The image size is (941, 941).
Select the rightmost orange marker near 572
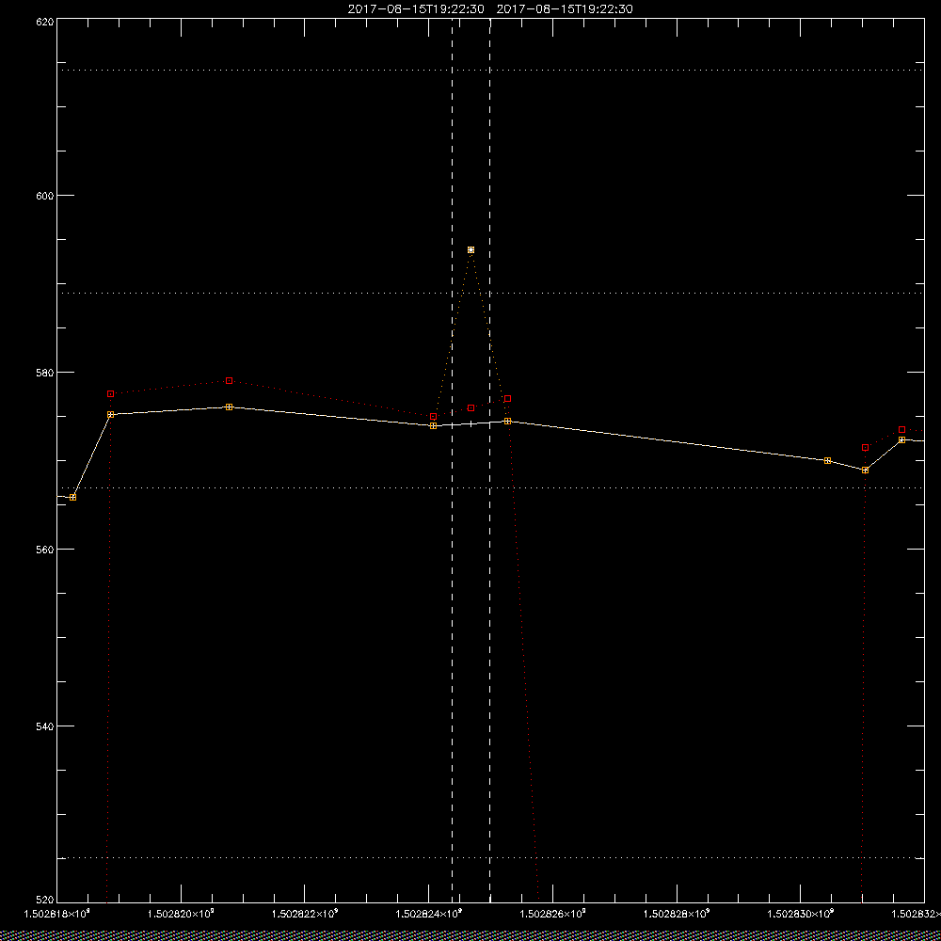pos(902,439)
